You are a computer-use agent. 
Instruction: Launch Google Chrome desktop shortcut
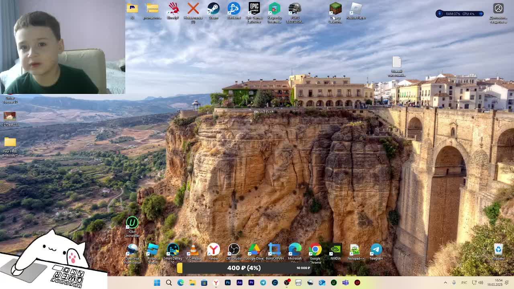point(315,254)
